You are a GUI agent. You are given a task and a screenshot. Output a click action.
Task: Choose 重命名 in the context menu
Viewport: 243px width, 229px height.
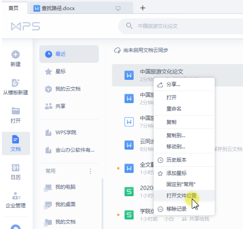coord(184,108)
